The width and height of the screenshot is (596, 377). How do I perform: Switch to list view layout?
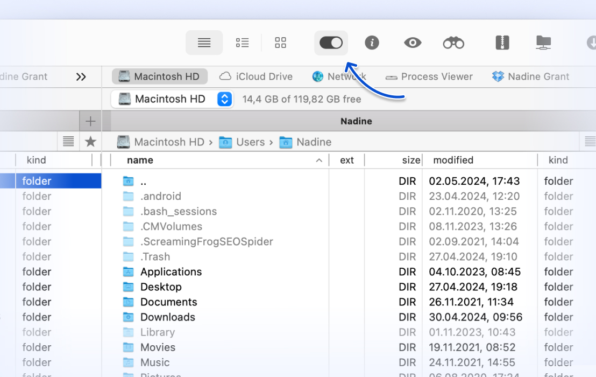[x=204, y=43]
